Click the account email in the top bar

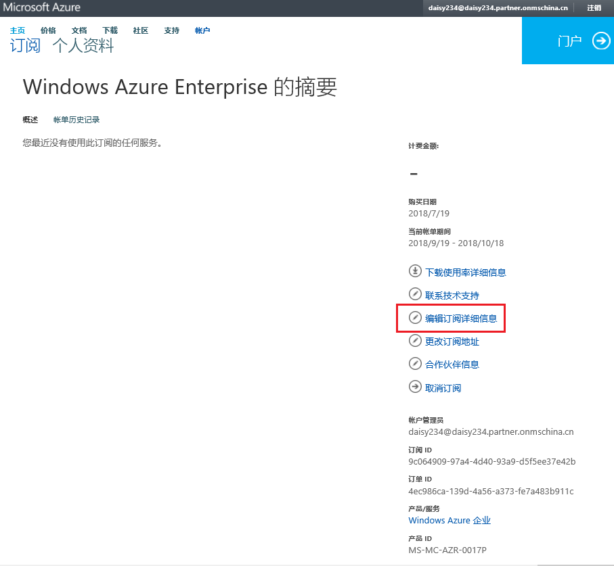[x=498, y=7]
